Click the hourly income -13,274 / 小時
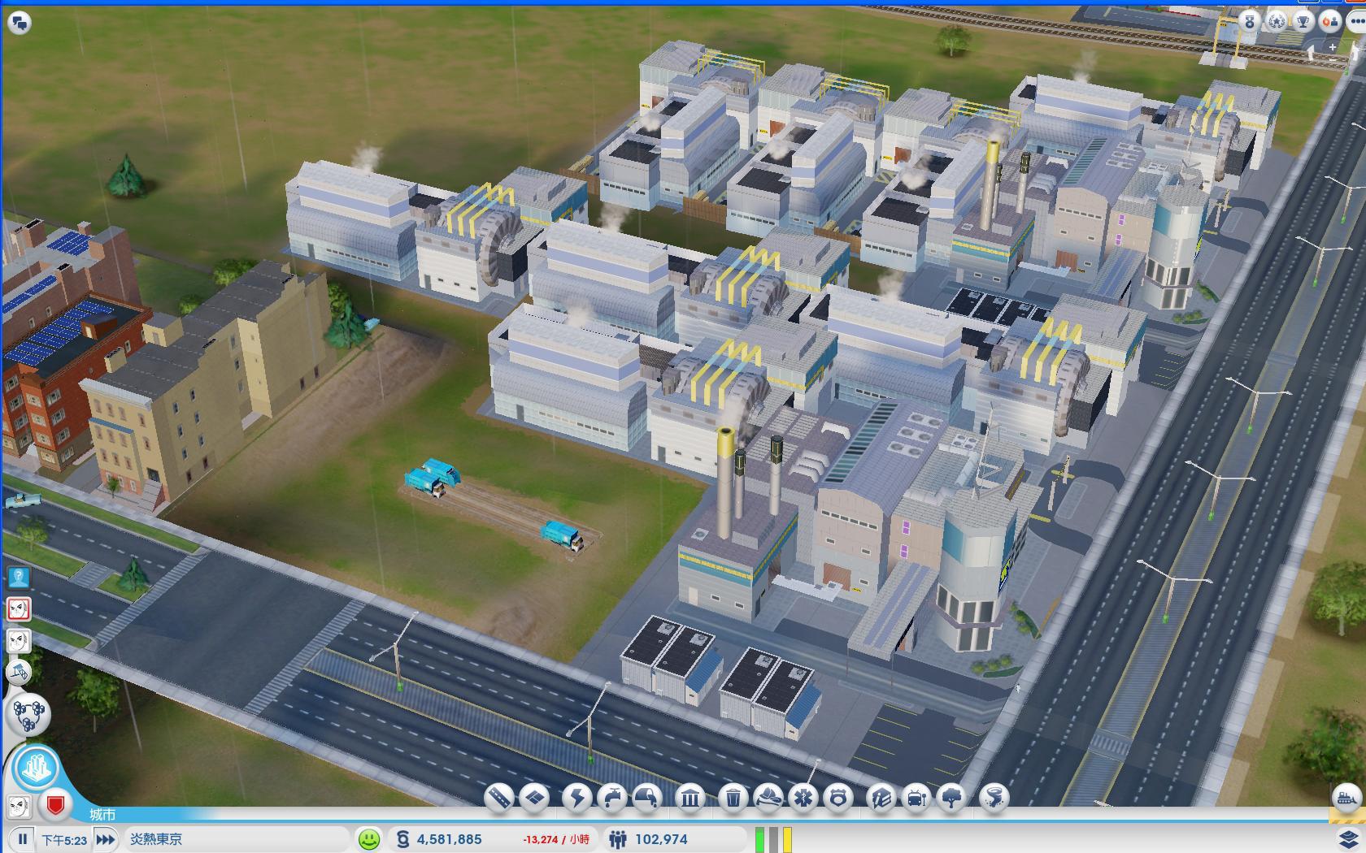 pos(556,840)
